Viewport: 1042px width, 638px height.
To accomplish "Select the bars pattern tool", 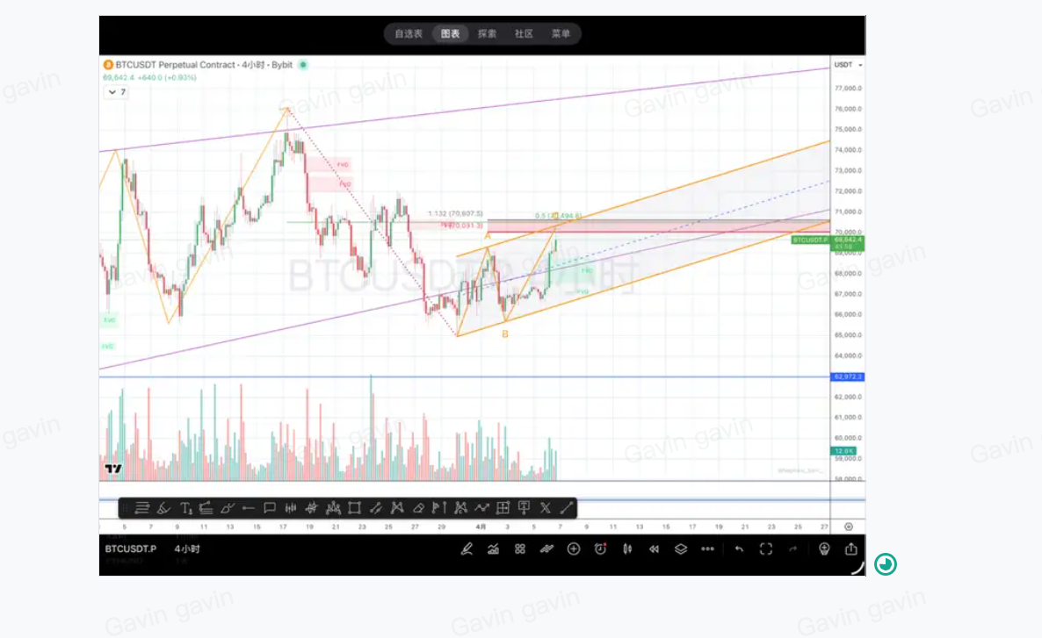I will click(x=291, y=508).
